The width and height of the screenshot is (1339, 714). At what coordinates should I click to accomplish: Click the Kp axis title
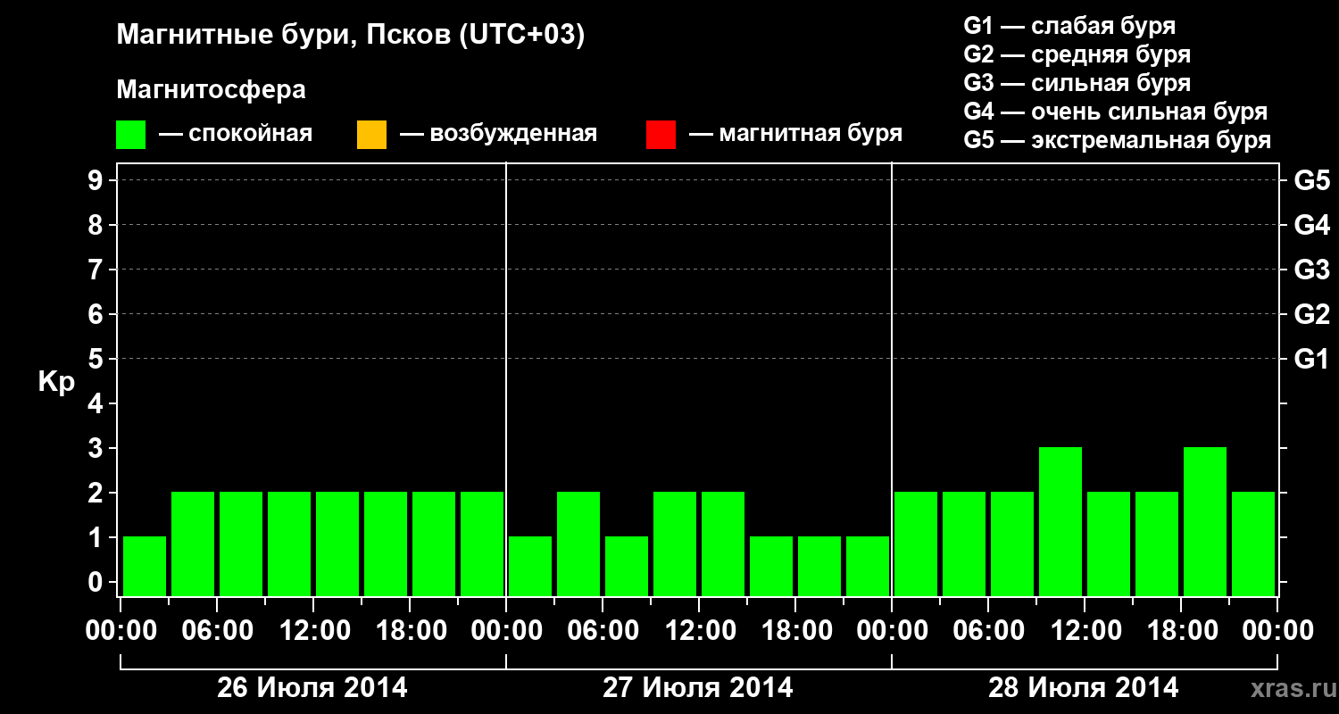coord(57,384)
